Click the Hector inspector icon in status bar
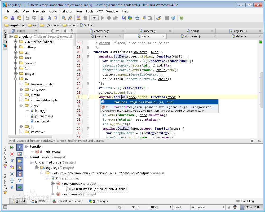The height and width of the screenshot is (212, 265). [235, 207]
